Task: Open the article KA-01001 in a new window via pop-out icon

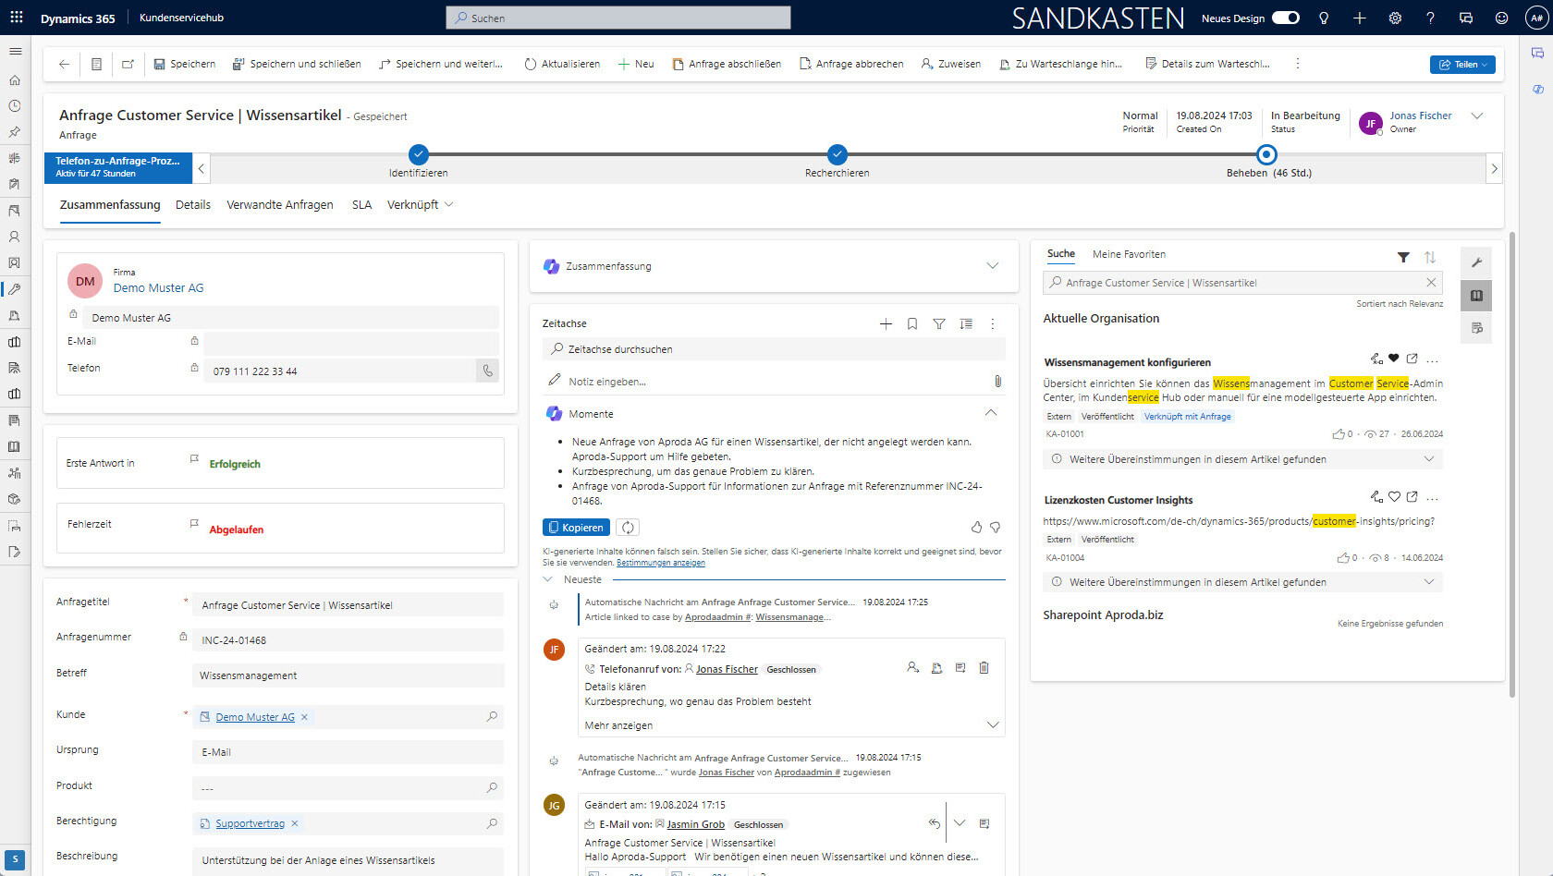Action: [x=1412, y=358]
